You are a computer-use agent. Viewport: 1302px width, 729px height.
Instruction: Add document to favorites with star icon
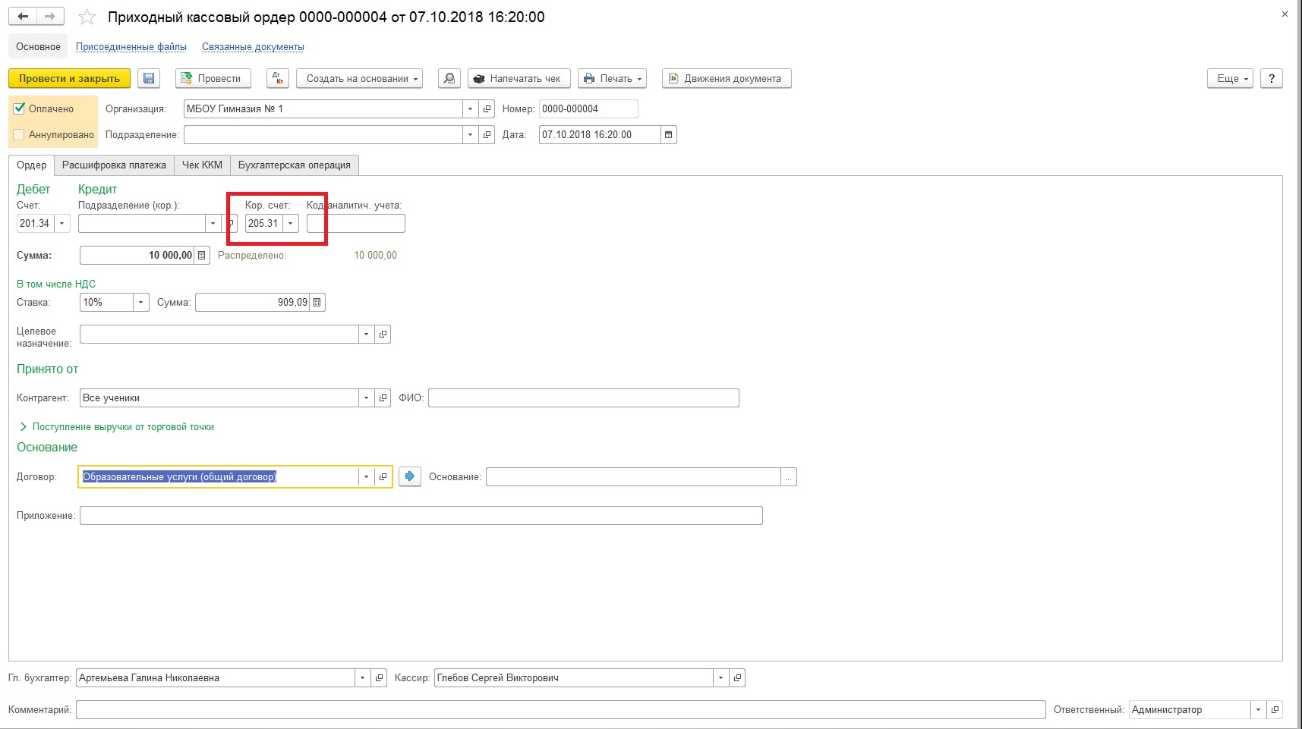[87, 17]
